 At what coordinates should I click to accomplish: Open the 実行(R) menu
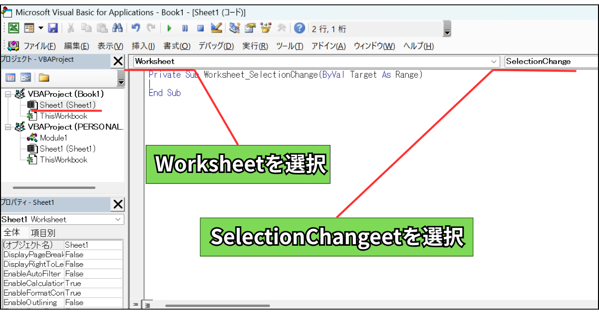255,46
